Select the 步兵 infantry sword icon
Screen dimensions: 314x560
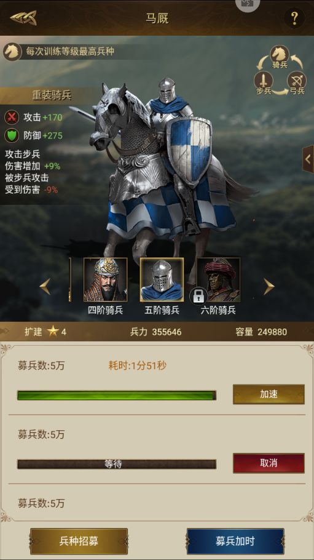tap(264, 81)
